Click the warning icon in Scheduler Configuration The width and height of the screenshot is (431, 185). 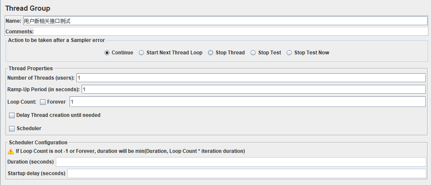(x=11, y=151)
